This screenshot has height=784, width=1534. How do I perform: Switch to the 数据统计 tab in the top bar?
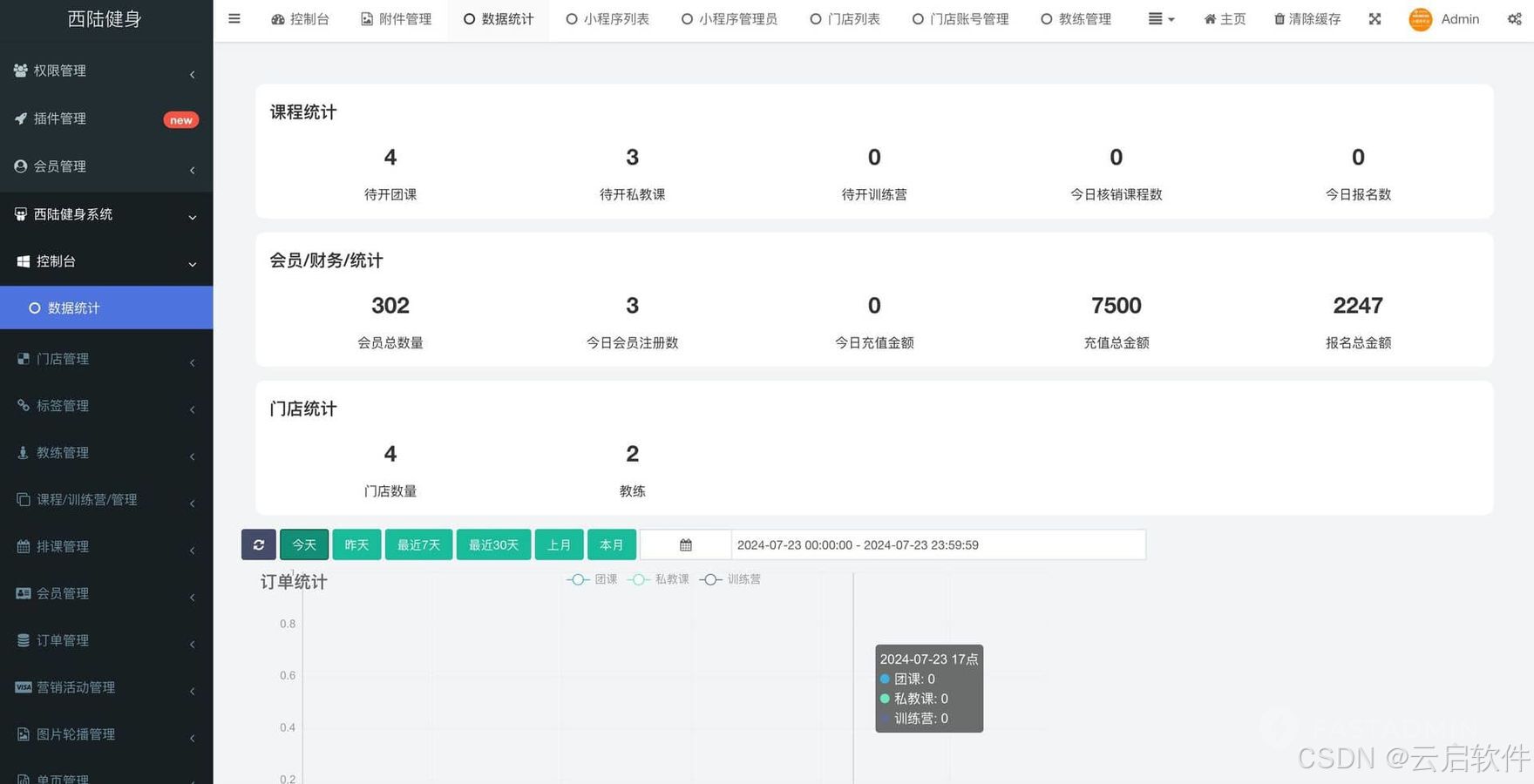tap(499, 19)
